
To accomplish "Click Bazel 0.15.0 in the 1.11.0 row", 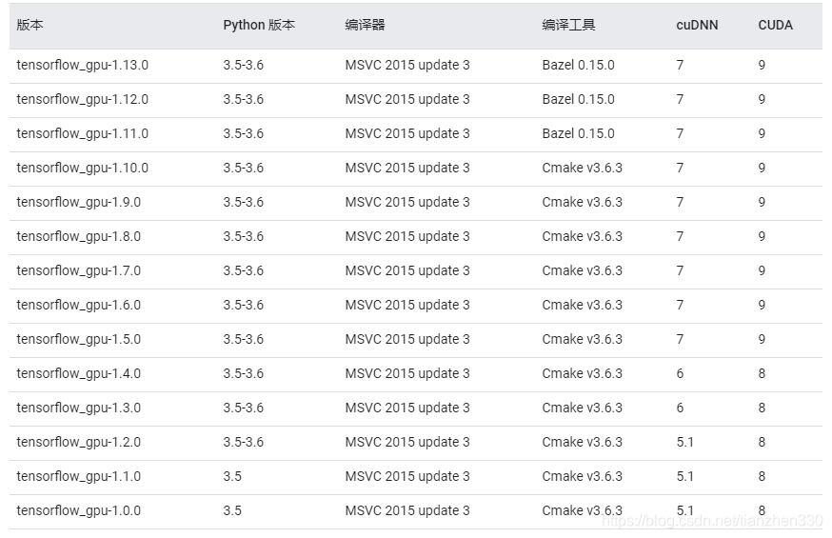I will coord(578,133).
